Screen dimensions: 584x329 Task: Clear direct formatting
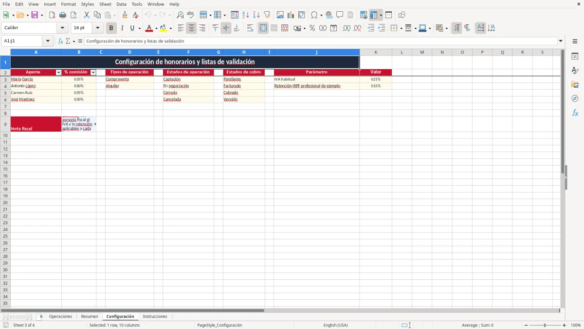[135, 15]
